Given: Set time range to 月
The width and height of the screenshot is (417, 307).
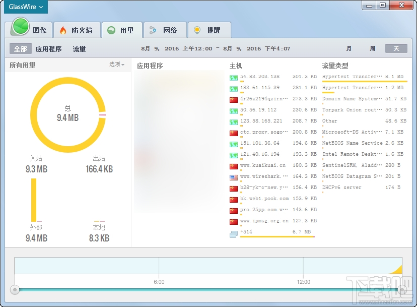Looking at the screenshot, I should [x=349, y=48].
